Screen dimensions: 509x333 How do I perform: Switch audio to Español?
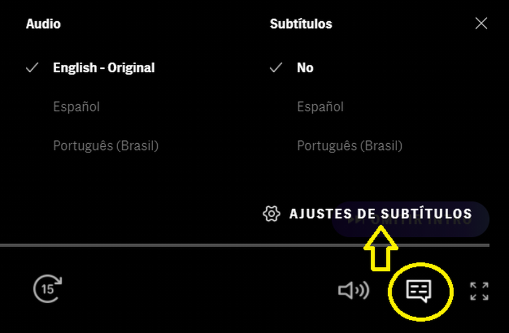76,107
